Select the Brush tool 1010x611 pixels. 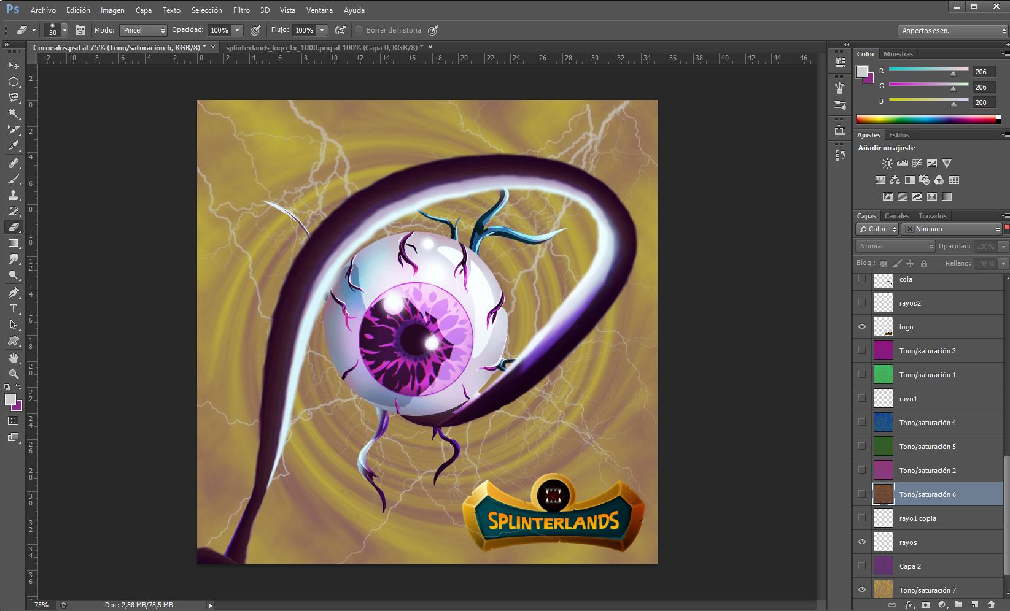pyautogui.click(x=13, y=179)
